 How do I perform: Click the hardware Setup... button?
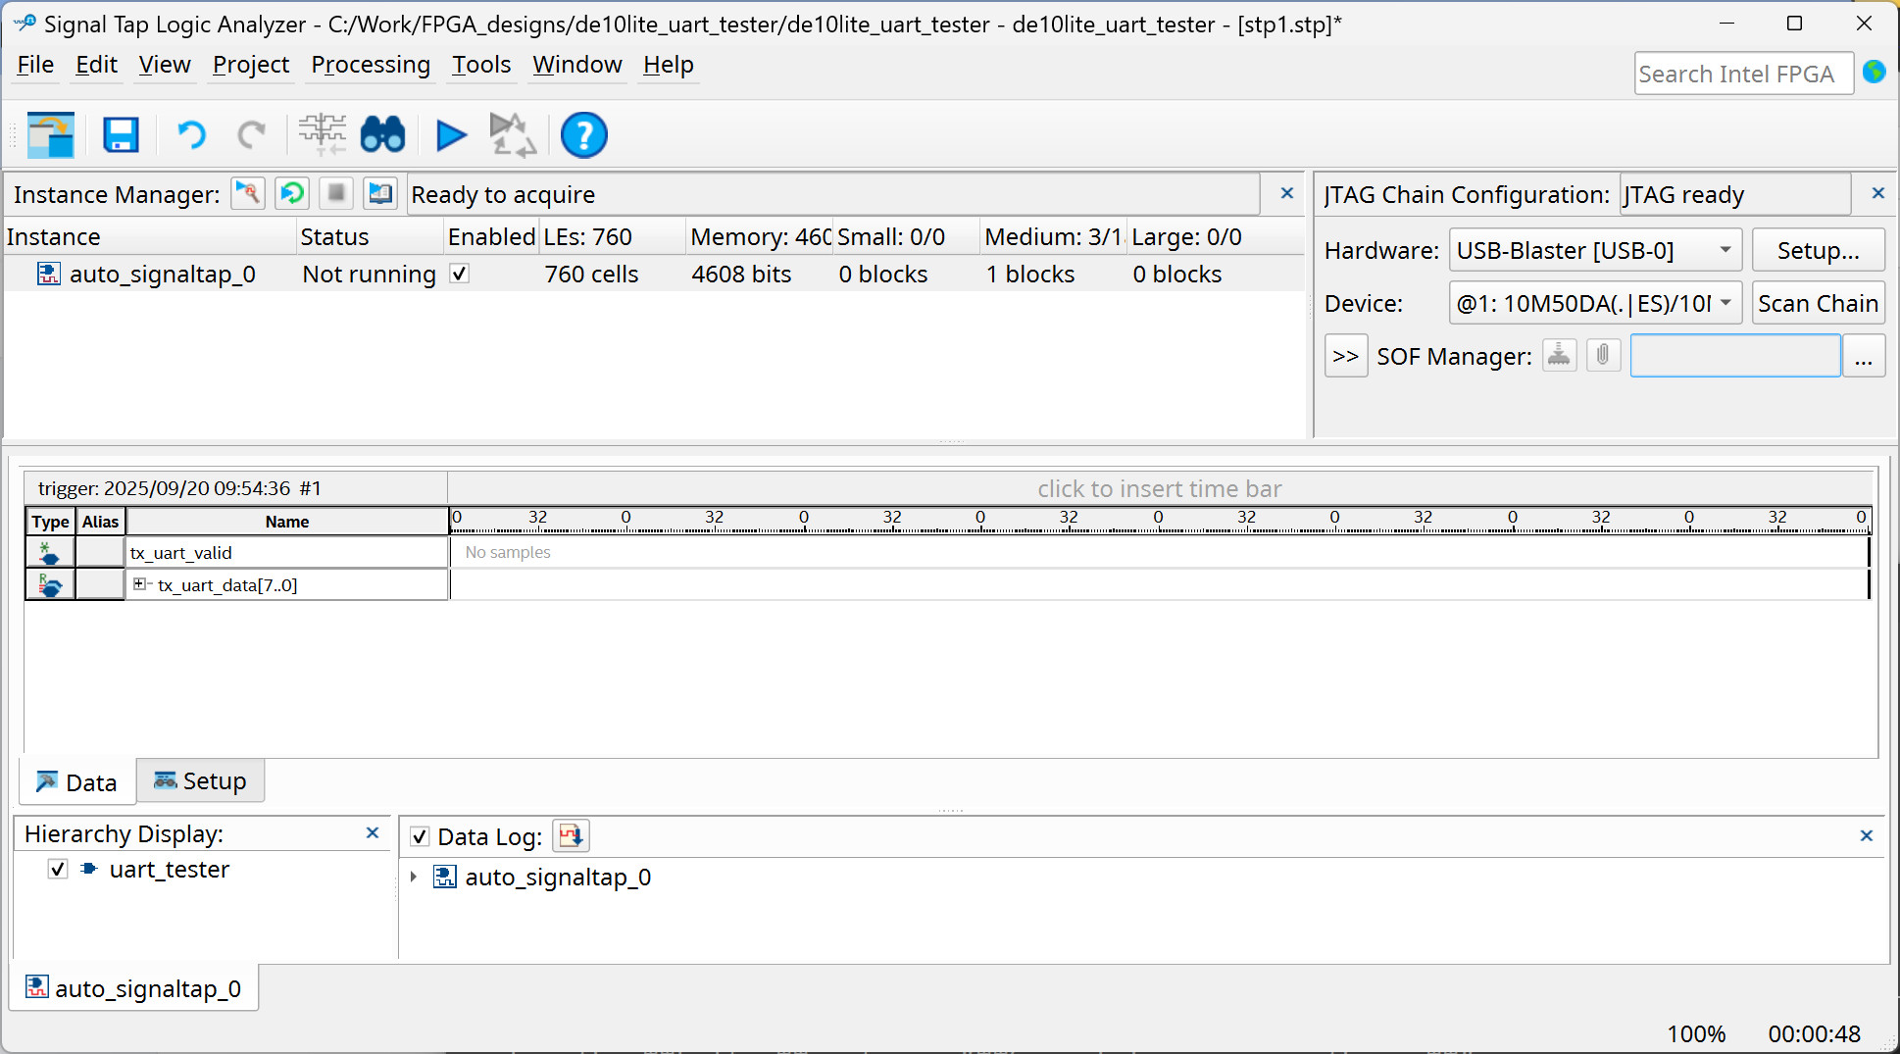1817,250
